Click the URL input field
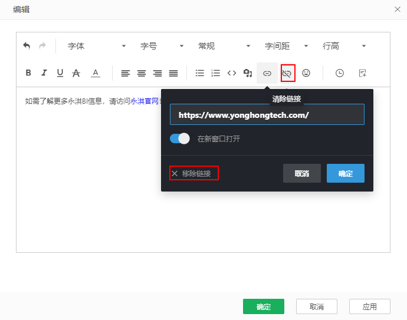This screenshot has height=320, width=407. (x=267, y=114)
